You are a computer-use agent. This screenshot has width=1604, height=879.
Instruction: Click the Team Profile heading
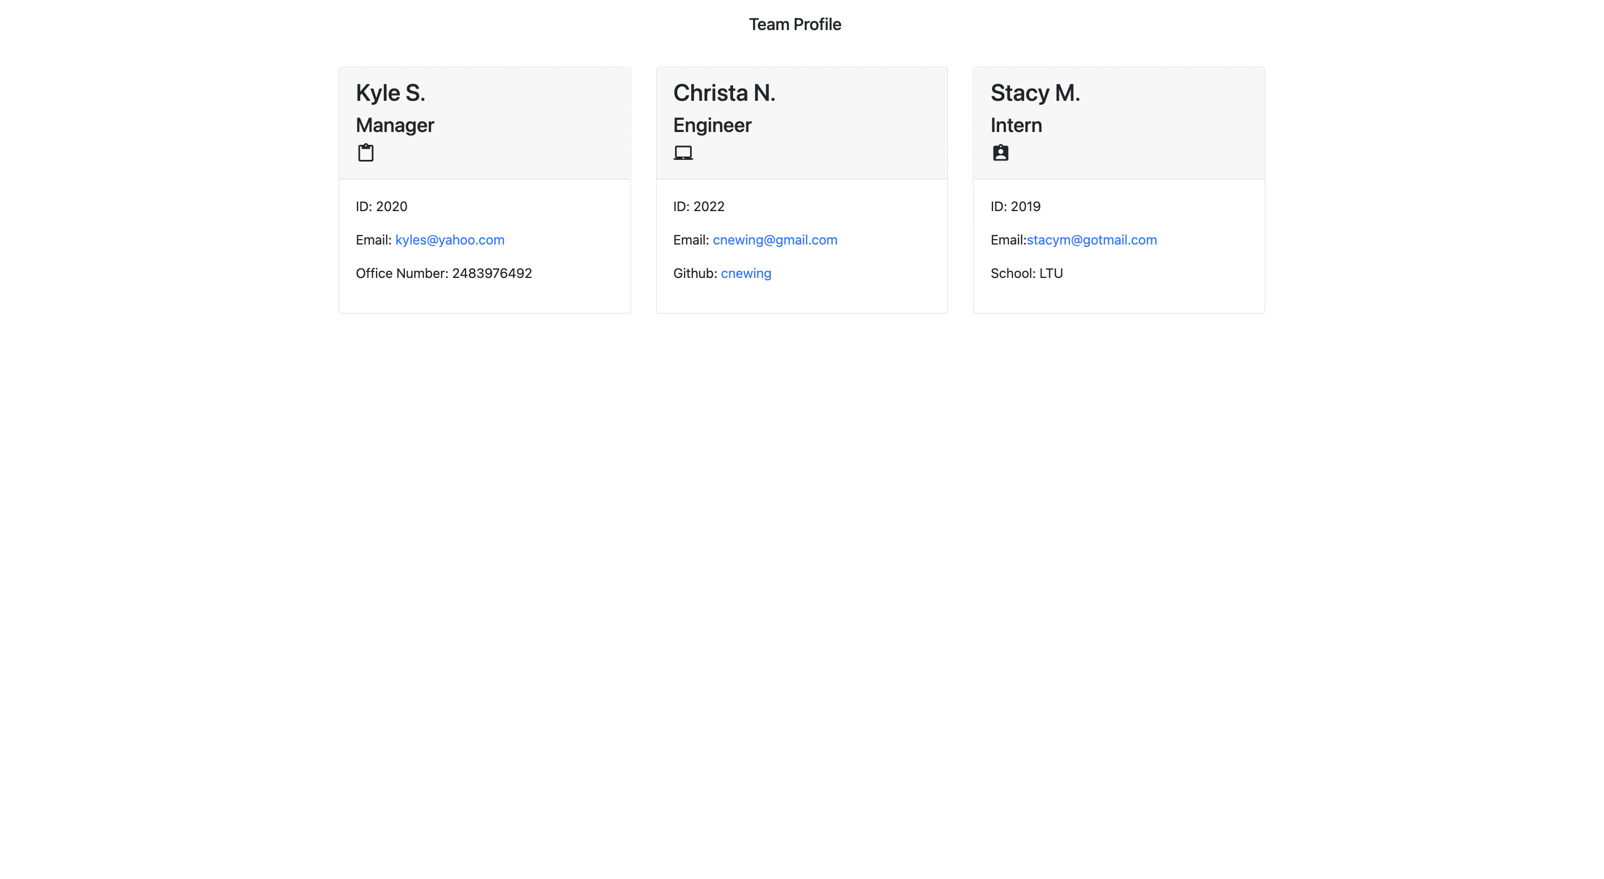point(795,23)
